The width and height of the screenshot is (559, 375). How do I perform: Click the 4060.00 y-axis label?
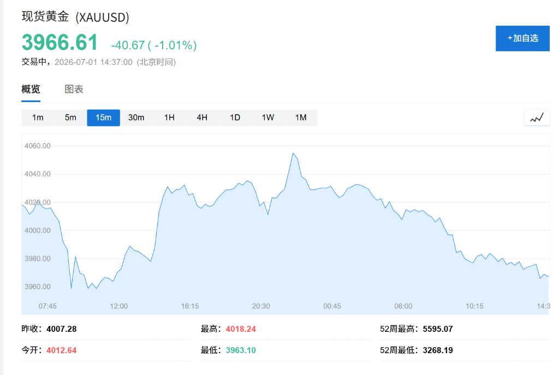tap(38, 146)
